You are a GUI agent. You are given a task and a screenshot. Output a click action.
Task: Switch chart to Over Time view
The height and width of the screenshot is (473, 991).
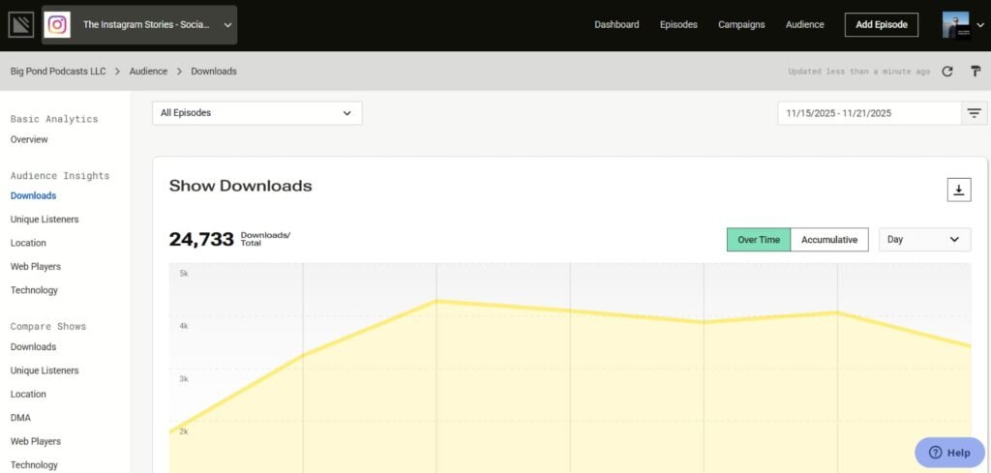tap(759, 240)
